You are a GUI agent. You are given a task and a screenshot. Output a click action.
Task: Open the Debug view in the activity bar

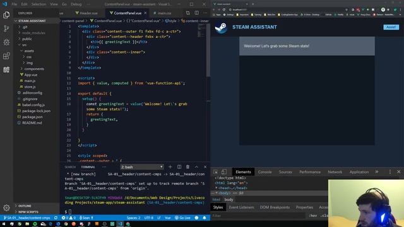point(6,42)
